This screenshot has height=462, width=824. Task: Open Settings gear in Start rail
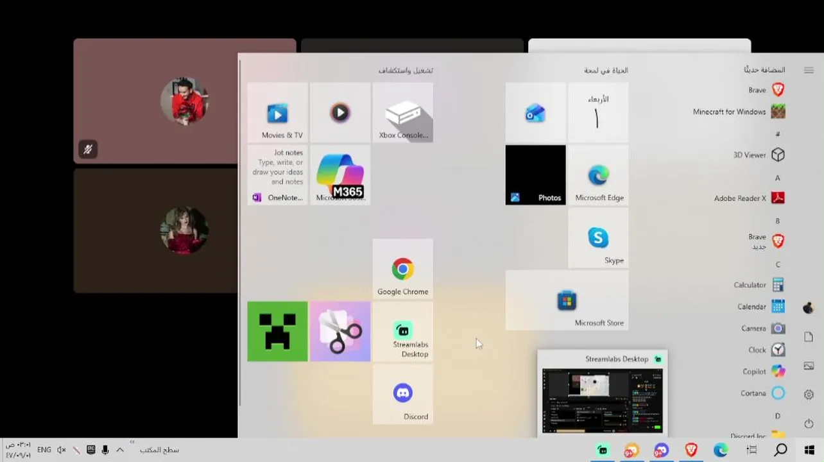click(x=809, y=395)
